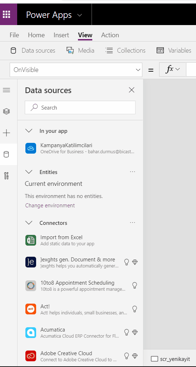Click the Adobe Creative Cloud red icon

[31, 356]
